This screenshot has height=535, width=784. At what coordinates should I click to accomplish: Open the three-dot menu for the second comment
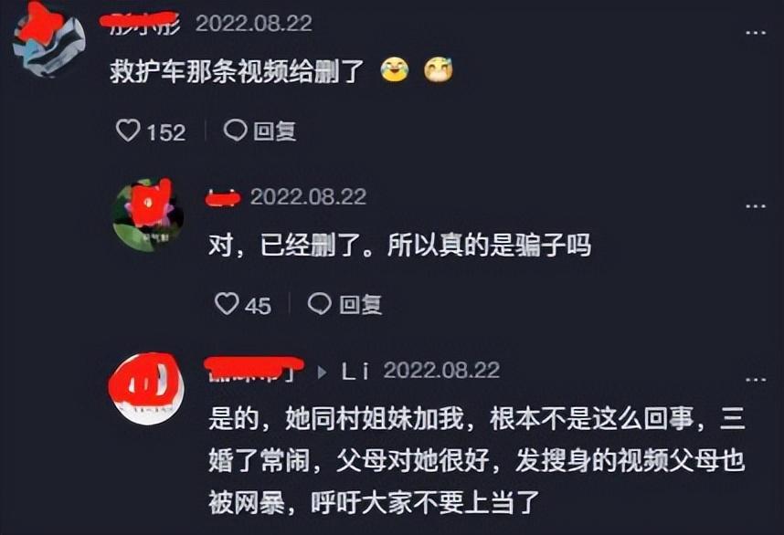(x=755, y=205)
